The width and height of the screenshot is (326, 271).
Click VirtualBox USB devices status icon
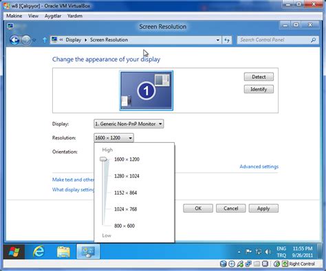click(x=240, y=264)
